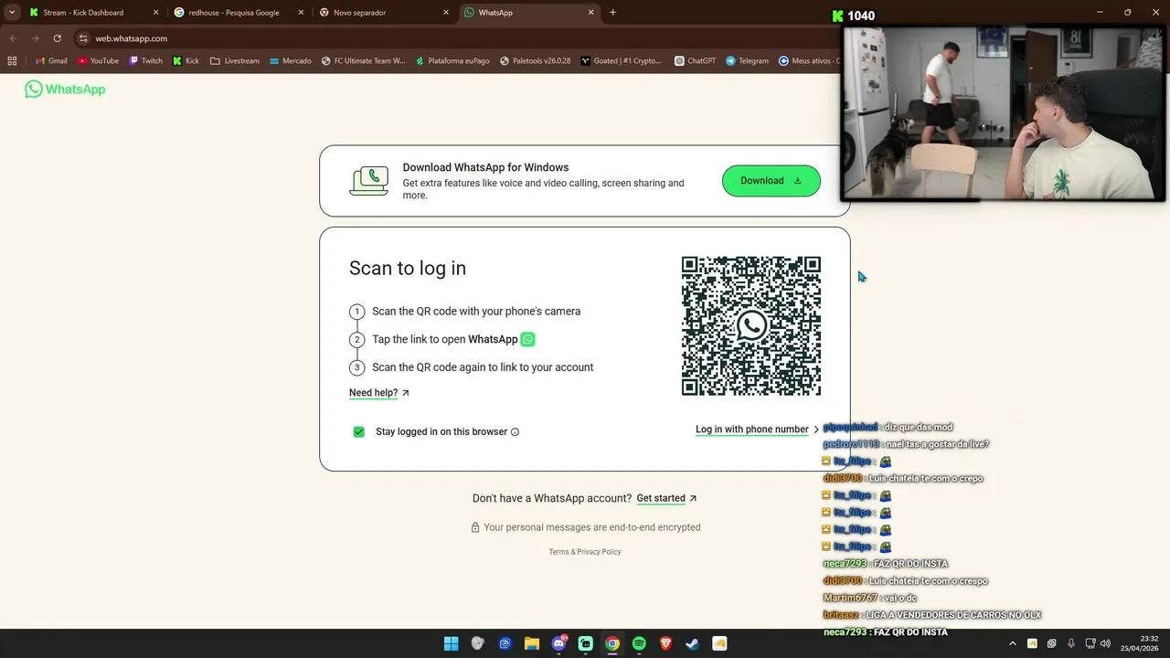Click chat message 'vai o dc'
Image resolution: width=1170 pixels, height=658 pixels.
pyautogui.click(x=899, y=598)
